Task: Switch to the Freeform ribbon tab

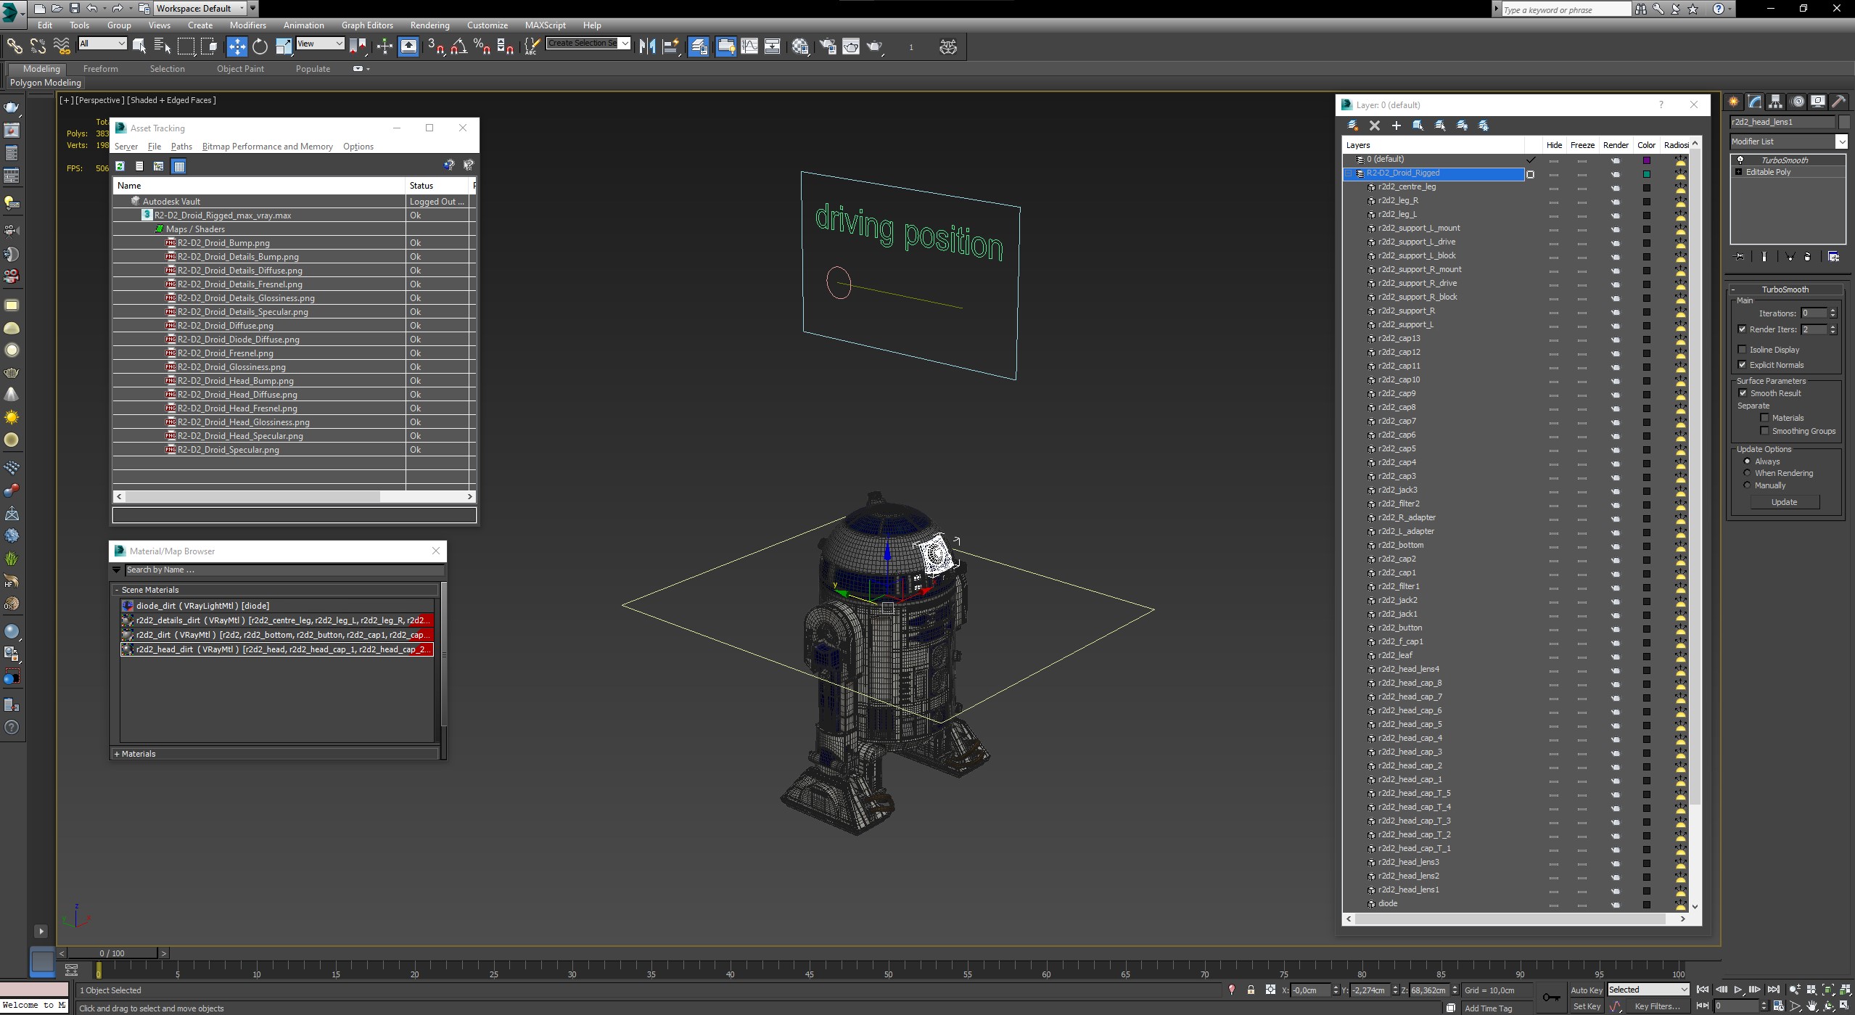Action: (x=100, y=69)
